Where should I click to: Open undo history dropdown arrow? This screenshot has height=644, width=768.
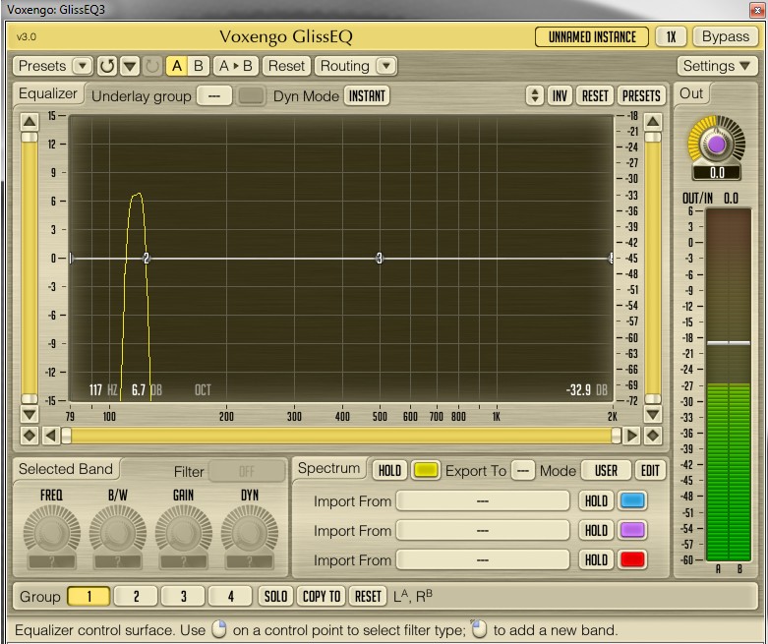(x=130, y=66)
